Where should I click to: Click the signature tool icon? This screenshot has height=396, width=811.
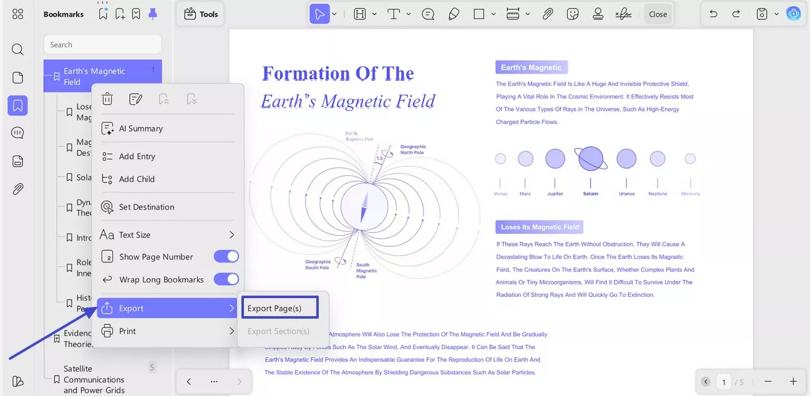[623, 13]
